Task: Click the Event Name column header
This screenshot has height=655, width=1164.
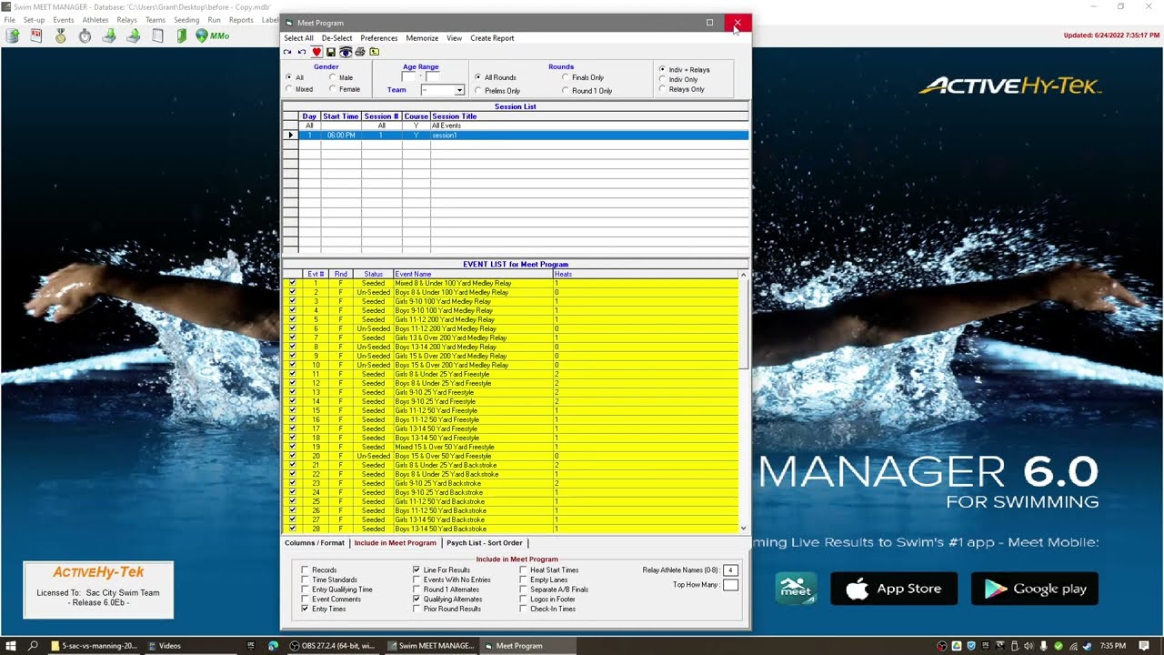Action: 473,274
